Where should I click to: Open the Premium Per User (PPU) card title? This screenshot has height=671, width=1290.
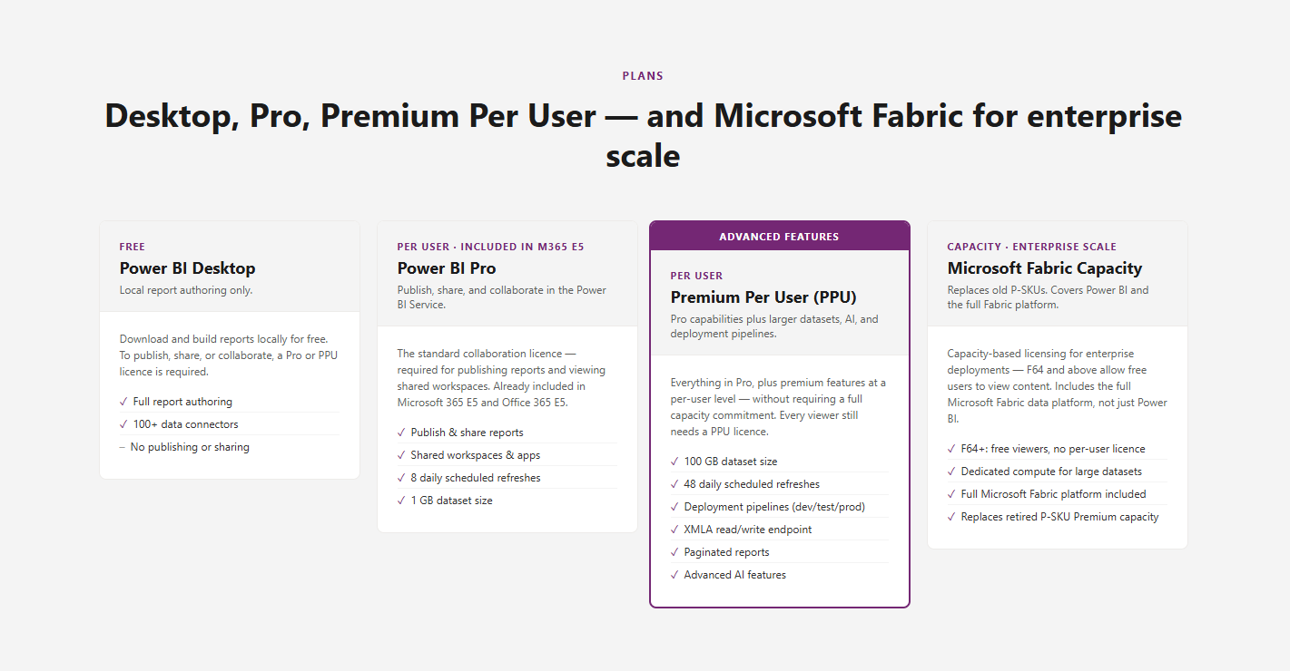pyautogui.click(x=763, y=297)
